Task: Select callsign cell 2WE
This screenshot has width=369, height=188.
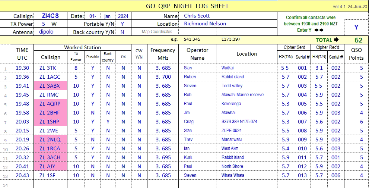Action: click(57, 131)
